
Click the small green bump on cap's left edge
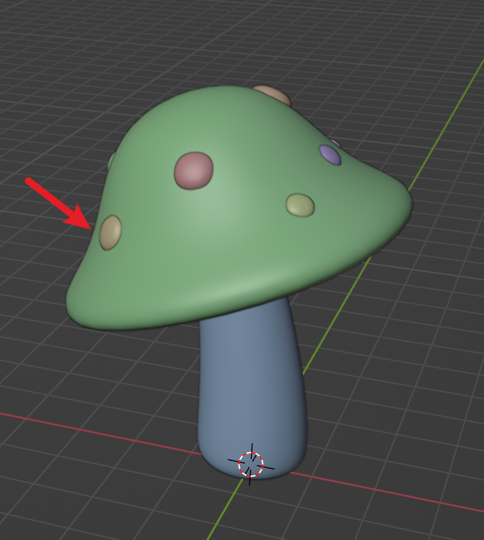click(x=111, y=161)
